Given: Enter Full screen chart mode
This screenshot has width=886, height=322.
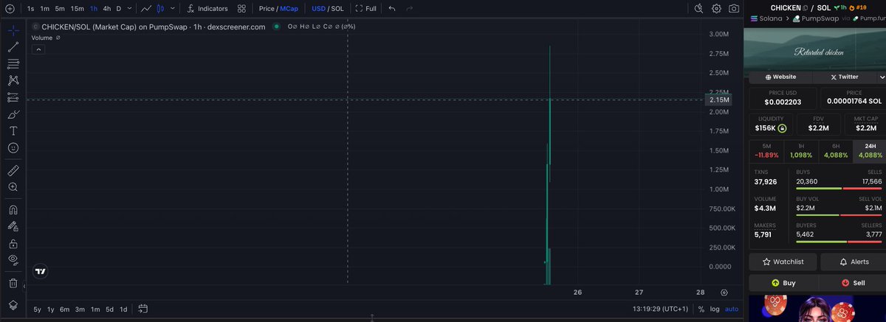Looking at the screenshot, I should click(365, 8).
